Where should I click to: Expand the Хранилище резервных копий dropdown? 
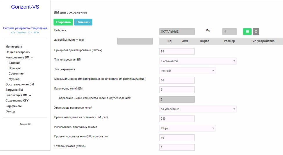198,109
